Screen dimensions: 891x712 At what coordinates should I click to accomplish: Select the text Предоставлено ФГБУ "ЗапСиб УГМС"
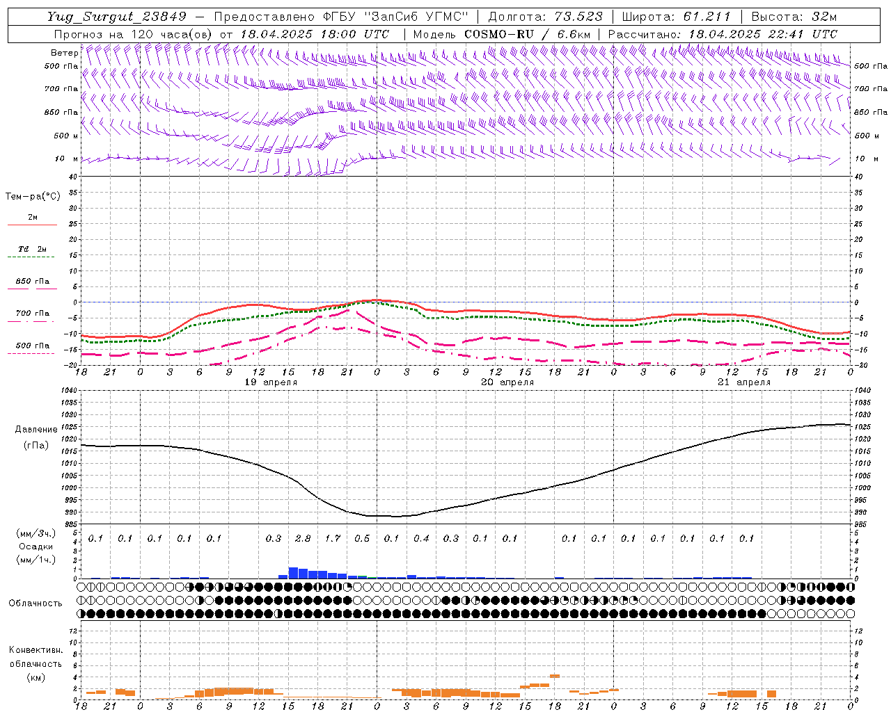(341, 17)
